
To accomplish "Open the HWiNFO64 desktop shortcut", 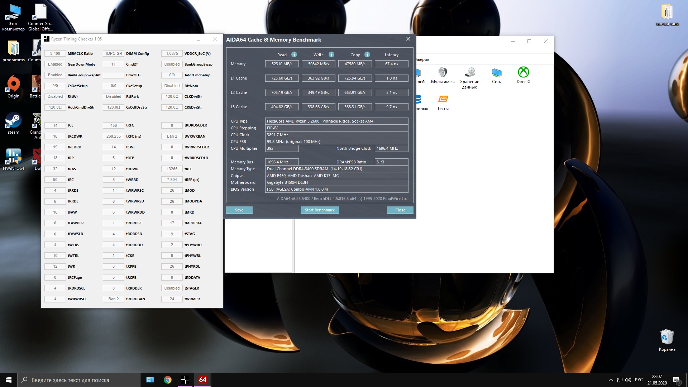I will click(14, 159).
